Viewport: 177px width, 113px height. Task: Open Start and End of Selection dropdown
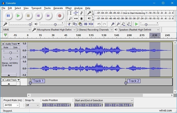pyautogui.click(x=104, y=100)
